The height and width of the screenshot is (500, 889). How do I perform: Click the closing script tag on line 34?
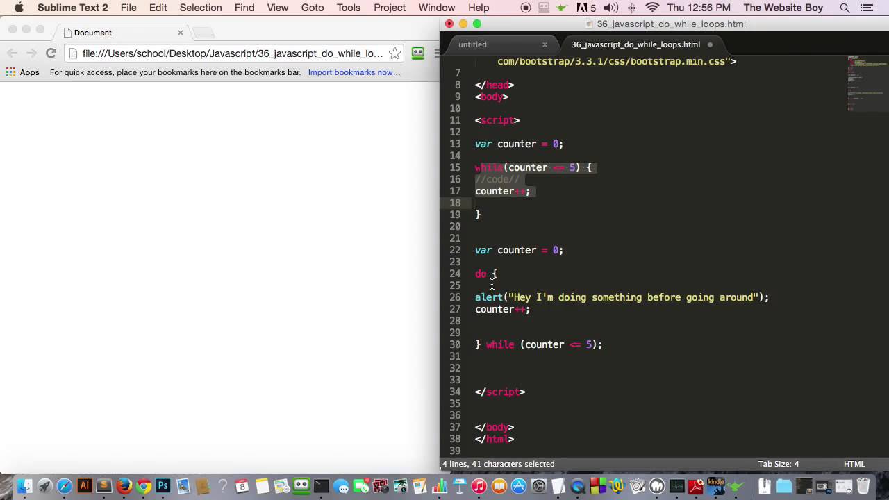500,392
